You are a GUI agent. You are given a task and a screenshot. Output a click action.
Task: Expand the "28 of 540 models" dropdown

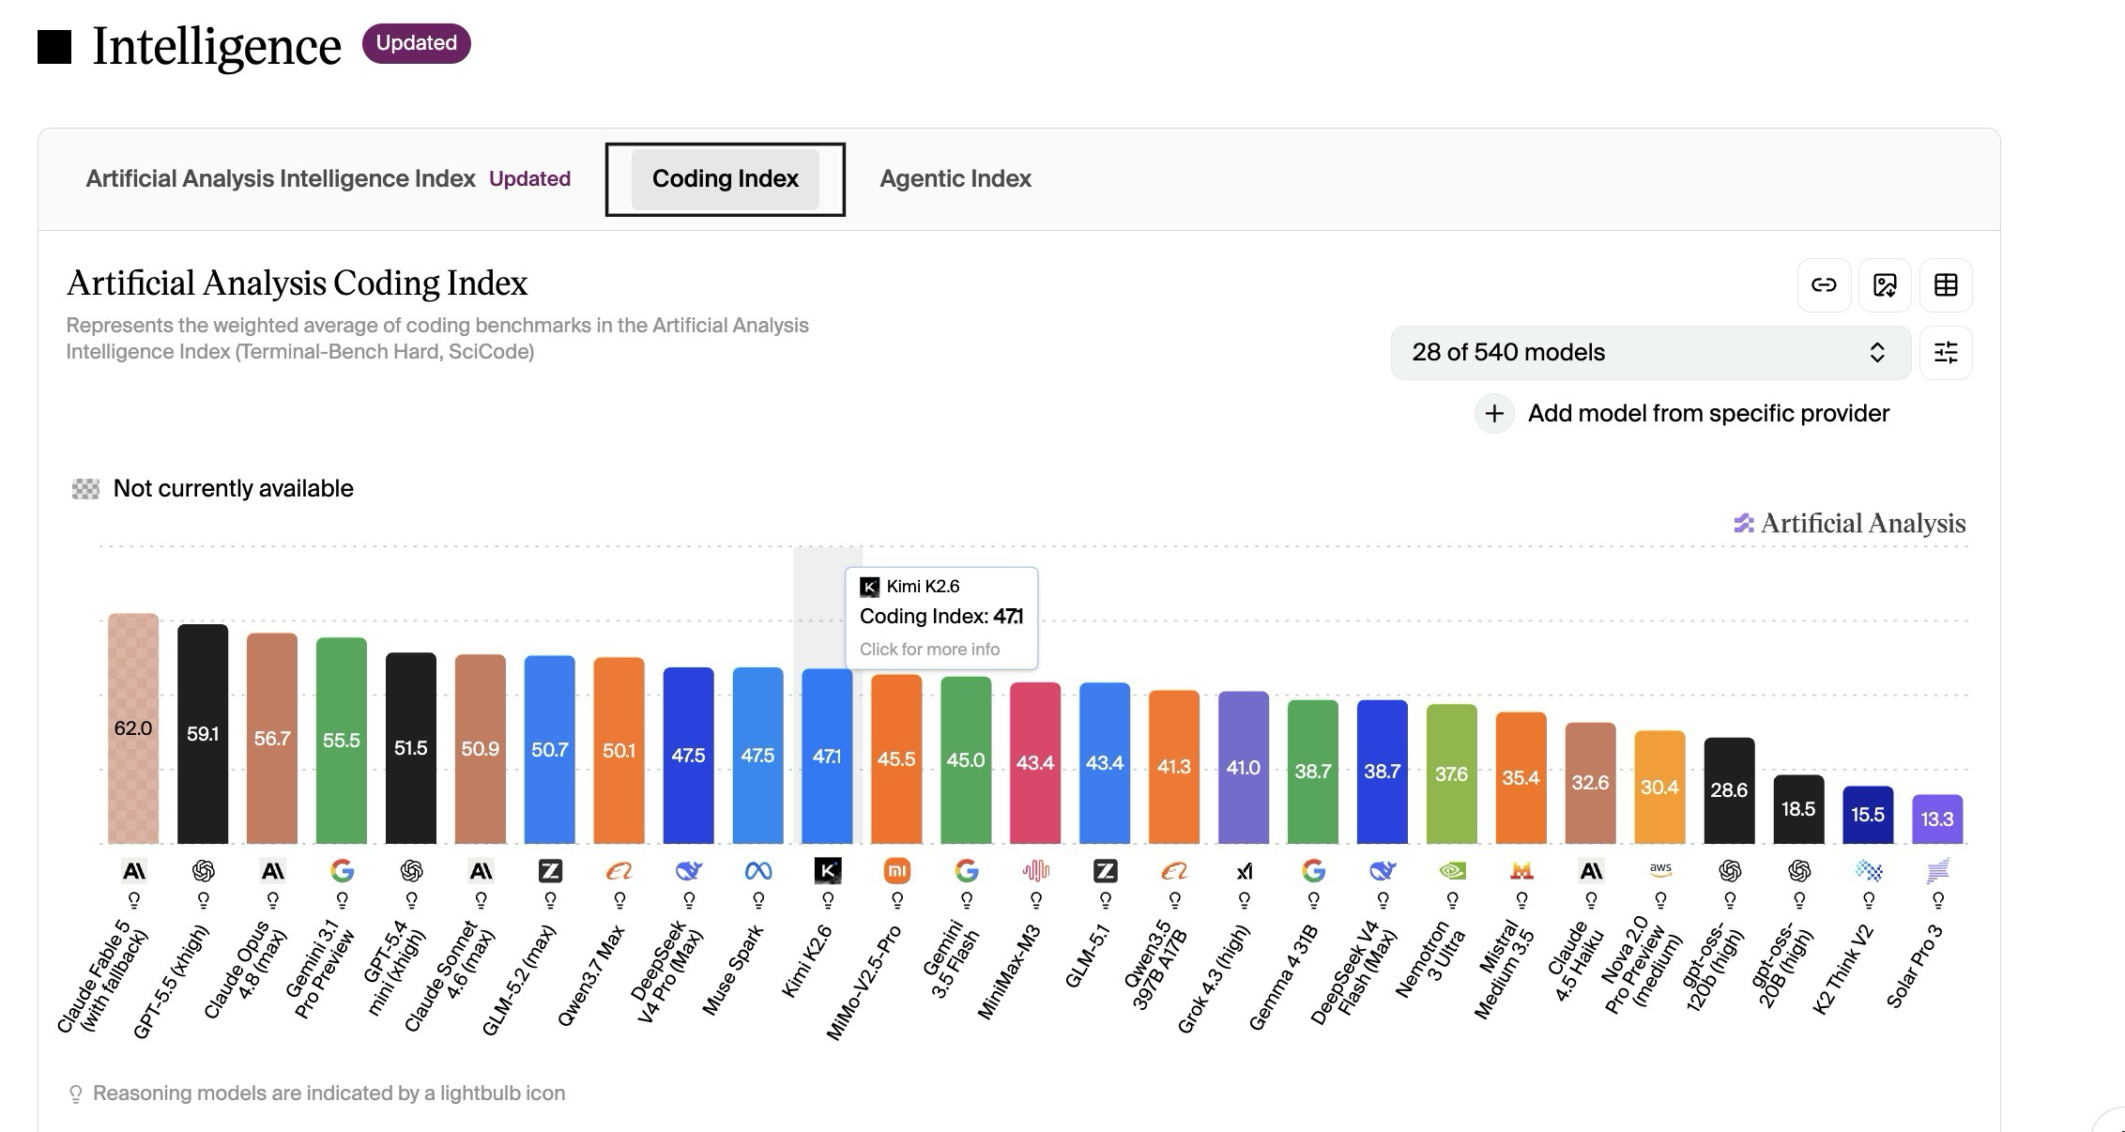point(1650,353)
